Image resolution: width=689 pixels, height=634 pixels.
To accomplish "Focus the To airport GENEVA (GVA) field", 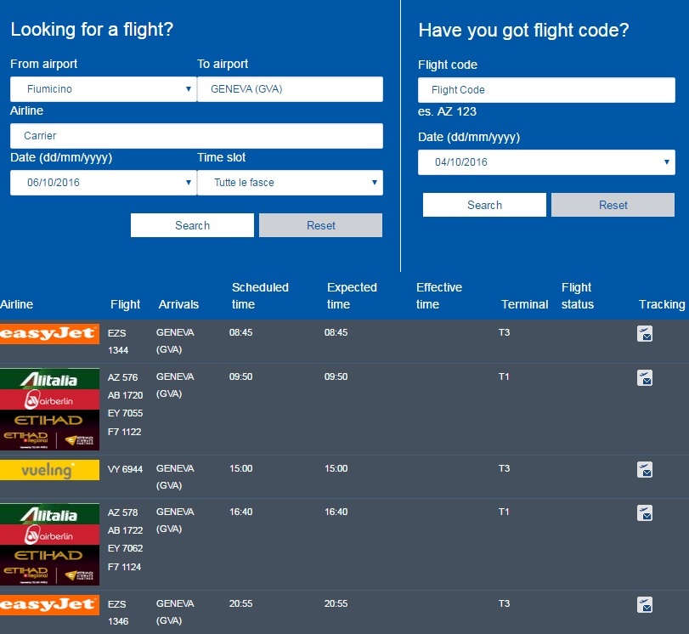I will click(x=290, y=89).
